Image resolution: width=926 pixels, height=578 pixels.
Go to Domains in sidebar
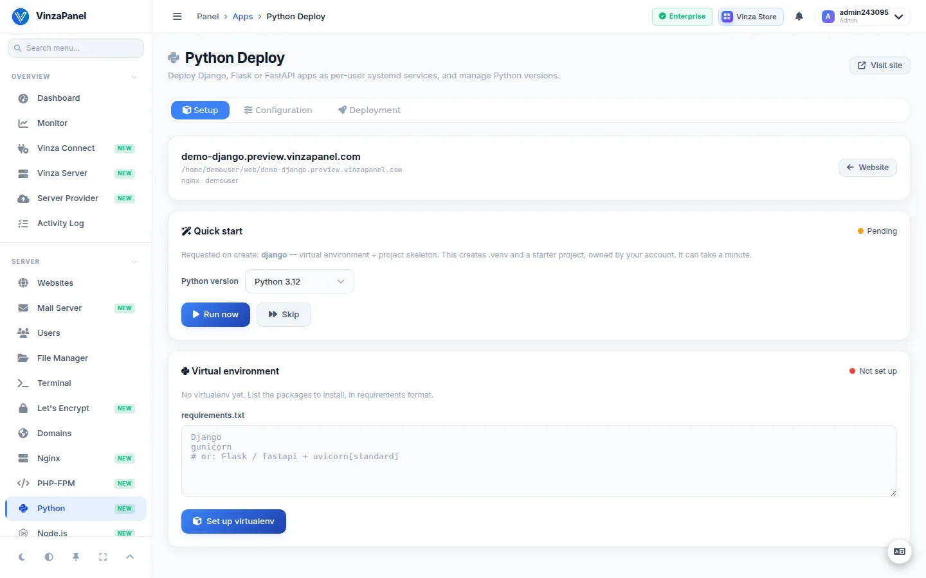coord(76,433)
